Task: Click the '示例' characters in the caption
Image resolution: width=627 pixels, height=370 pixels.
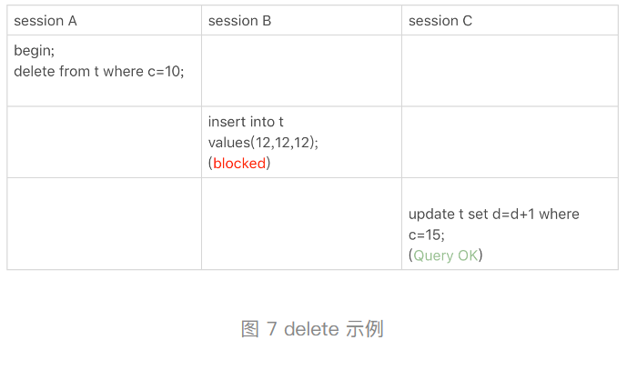Action: point(364,329)
